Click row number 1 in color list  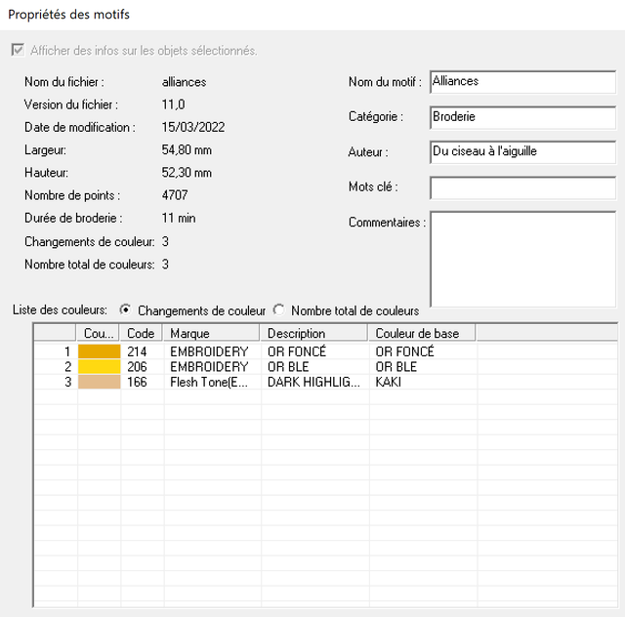(x=67, y=351)
